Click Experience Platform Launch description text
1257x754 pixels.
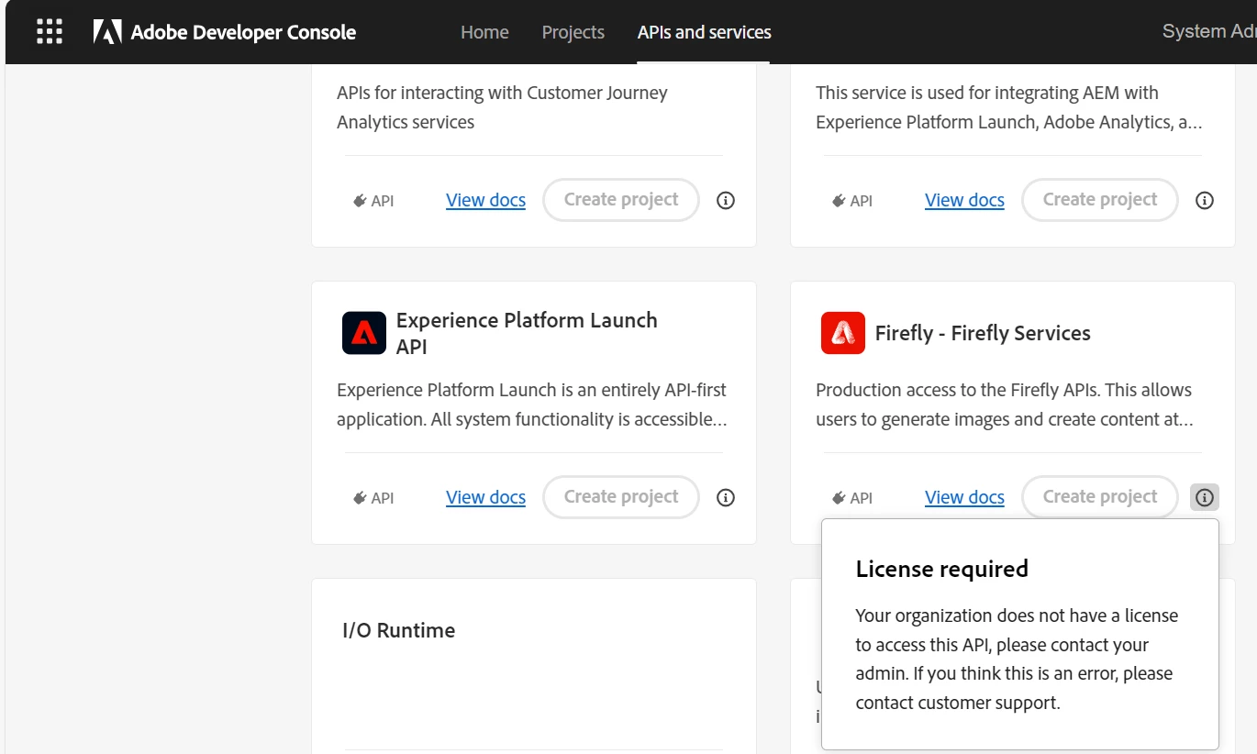(x=532, y=405)
